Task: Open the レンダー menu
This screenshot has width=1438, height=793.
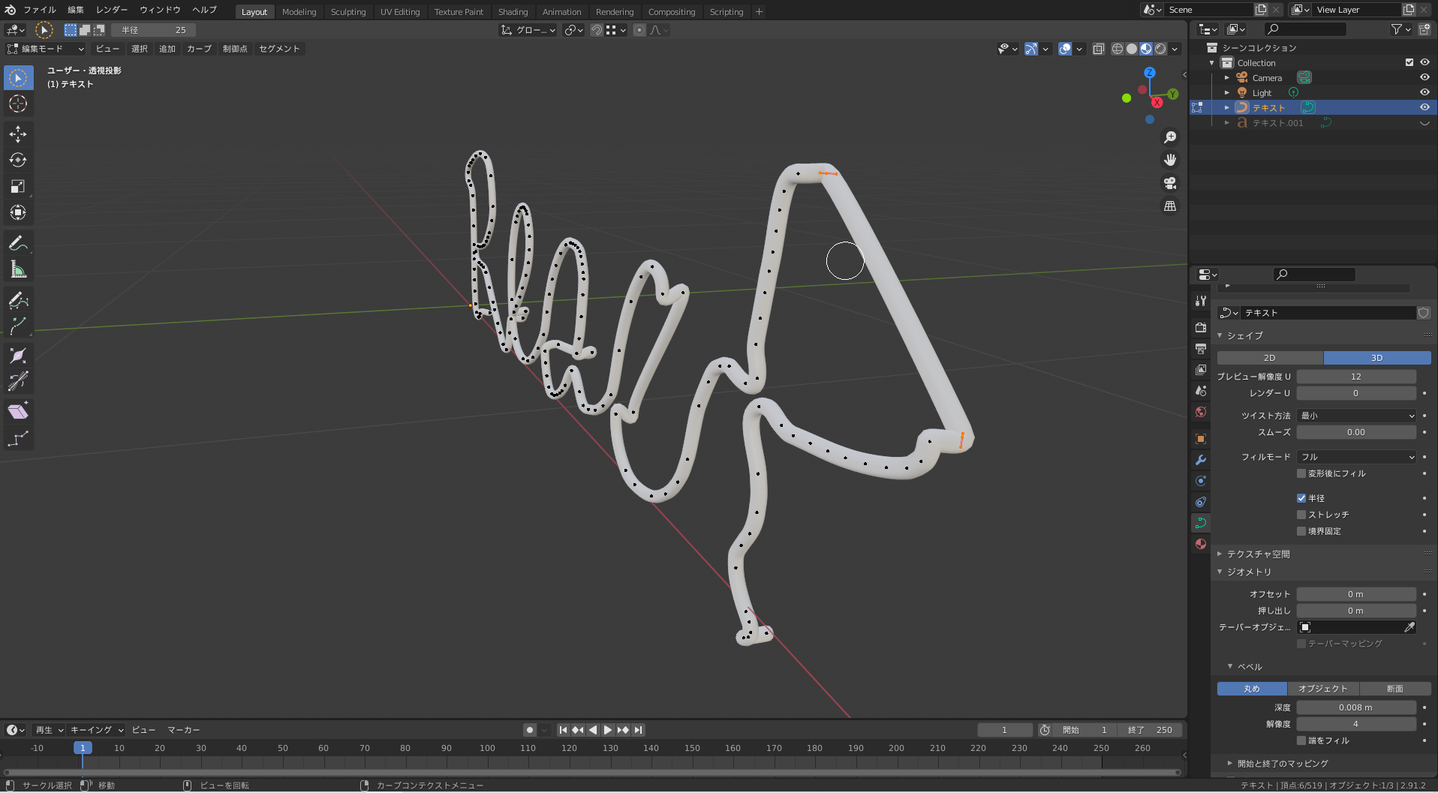Action: click(x=111, y=10)
